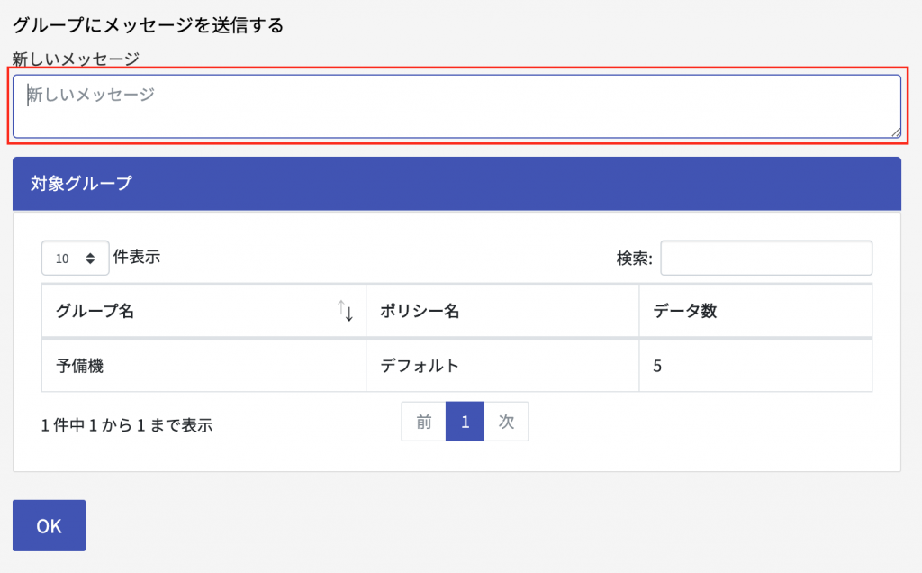This screenshot has width=922, height=573.
Task: Sort by the データ数 column header
Action: pyautogui.click(x=685, y=311)
